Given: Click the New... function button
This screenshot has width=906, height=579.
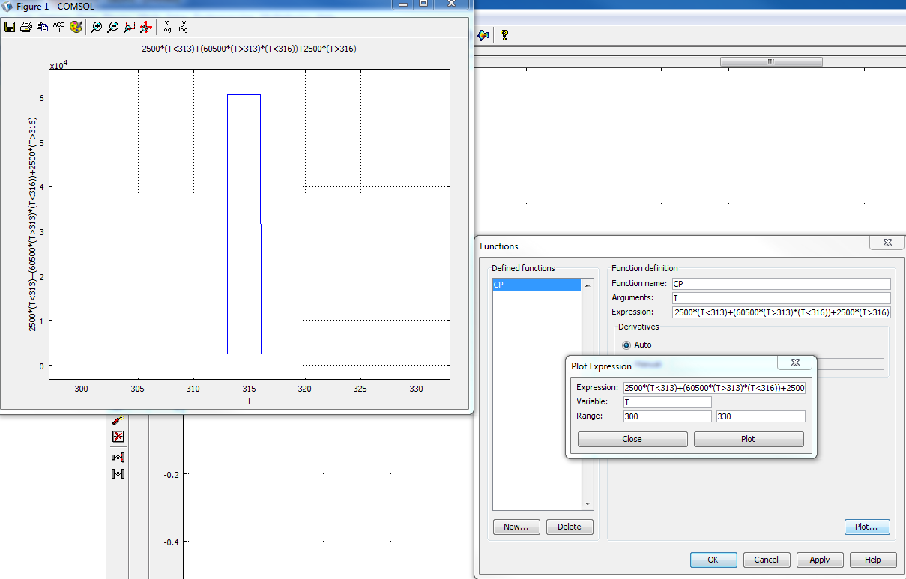Looking at the screenshot, I should click(x=516, y=527).
